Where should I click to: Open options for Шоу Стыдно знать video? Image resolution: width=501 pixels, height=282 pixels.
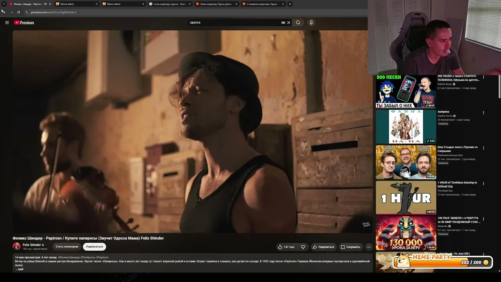pos(483,148)
